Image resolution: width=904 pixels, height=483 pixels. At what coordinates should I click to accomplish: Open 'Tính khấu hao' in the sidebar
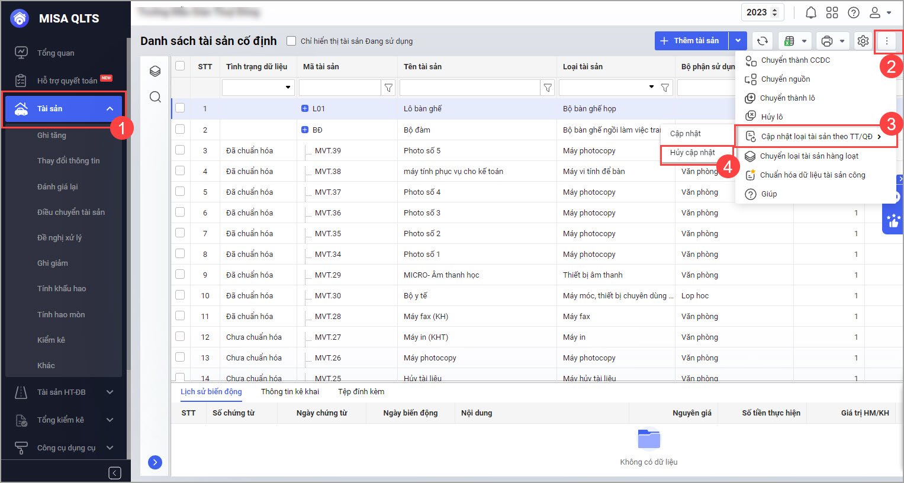(x=62, y=288)
